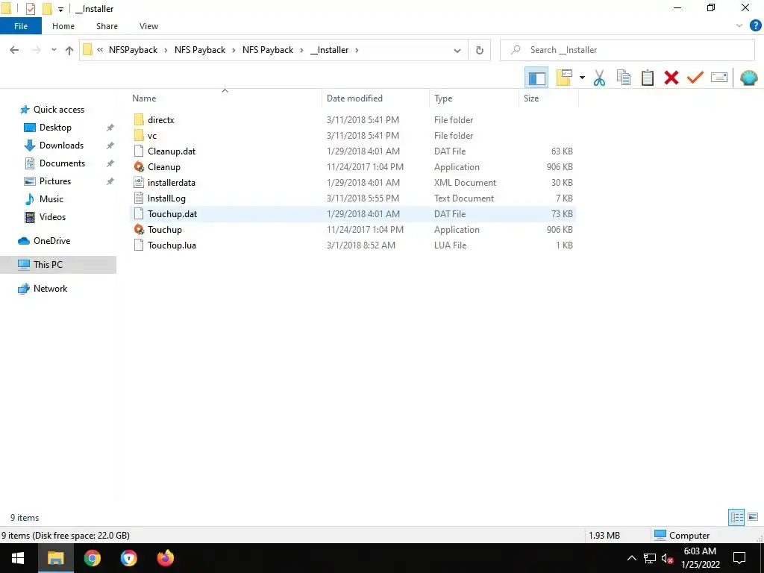This screenshot has height=573, width=764.
Task: Click the New folder quick access icon
Action: (x=47, y=9)
